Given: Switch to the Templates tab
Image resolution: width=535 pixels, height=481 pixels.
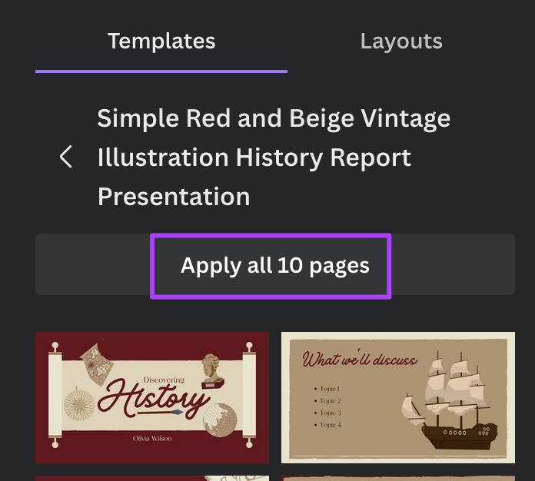Looking at the screenshot, I should [161, 41].
